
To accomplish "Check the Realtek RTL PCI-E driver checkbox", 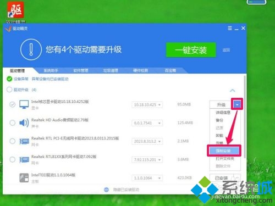I will [x=13, y=141].
